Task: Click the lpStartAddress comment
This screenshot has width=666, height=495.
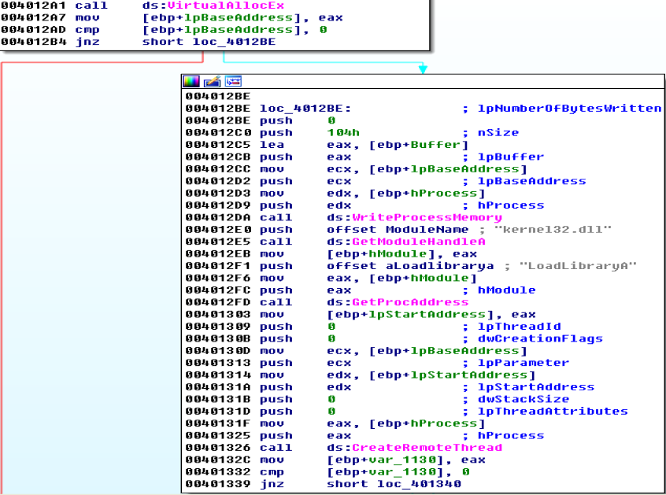Action: point(536,386)
